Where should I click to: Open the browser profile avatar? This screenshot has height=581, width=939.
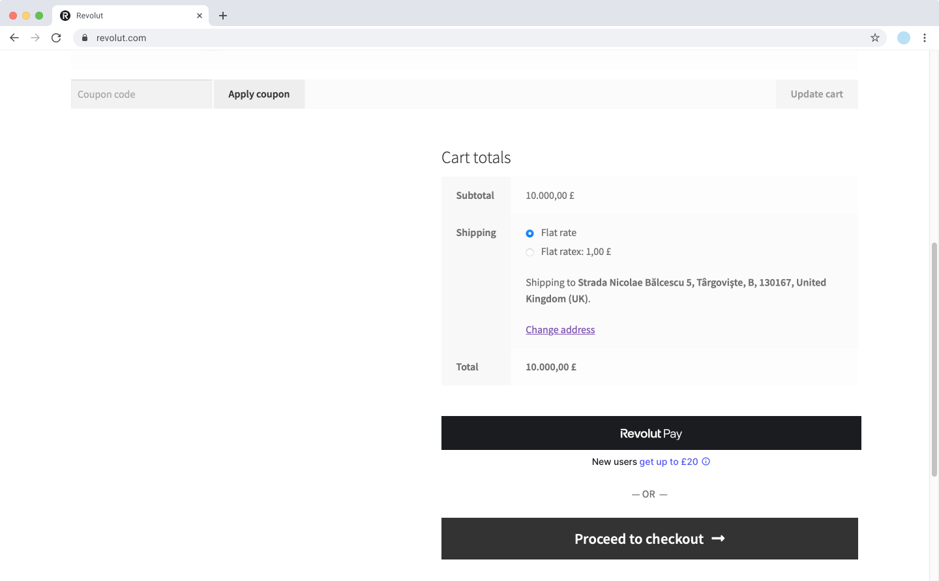(904, 38)
